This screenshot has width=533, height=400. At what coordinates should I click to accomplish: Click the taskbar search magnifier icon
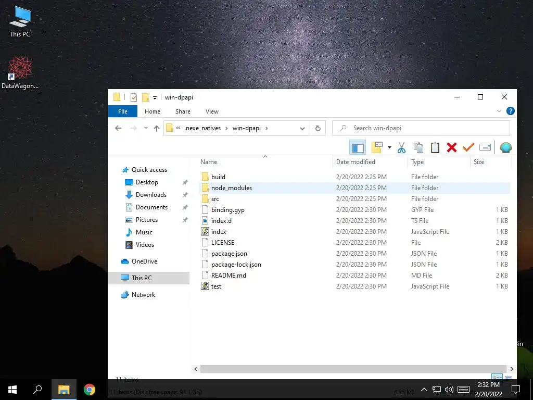(37, 390)
